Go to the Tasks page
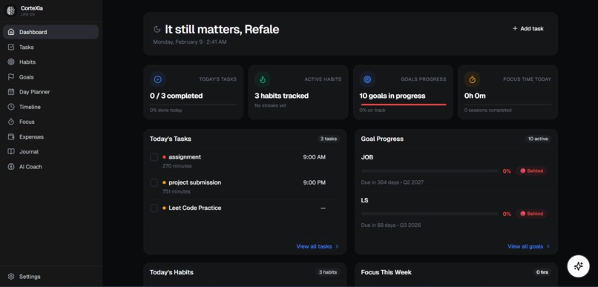 [x=50, y=47]
